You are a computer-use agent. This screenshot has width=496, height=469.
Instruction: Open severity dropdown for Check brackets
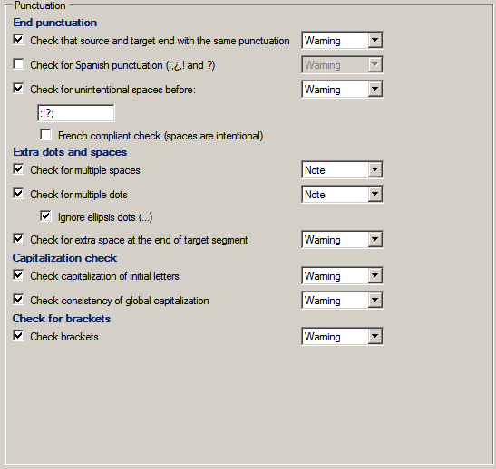[342, 336]
